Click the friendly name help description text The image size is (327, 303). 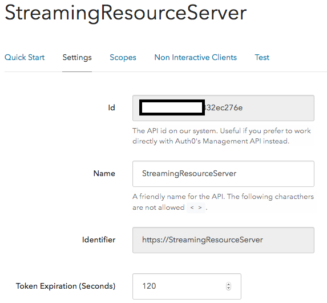pos(223,202)
